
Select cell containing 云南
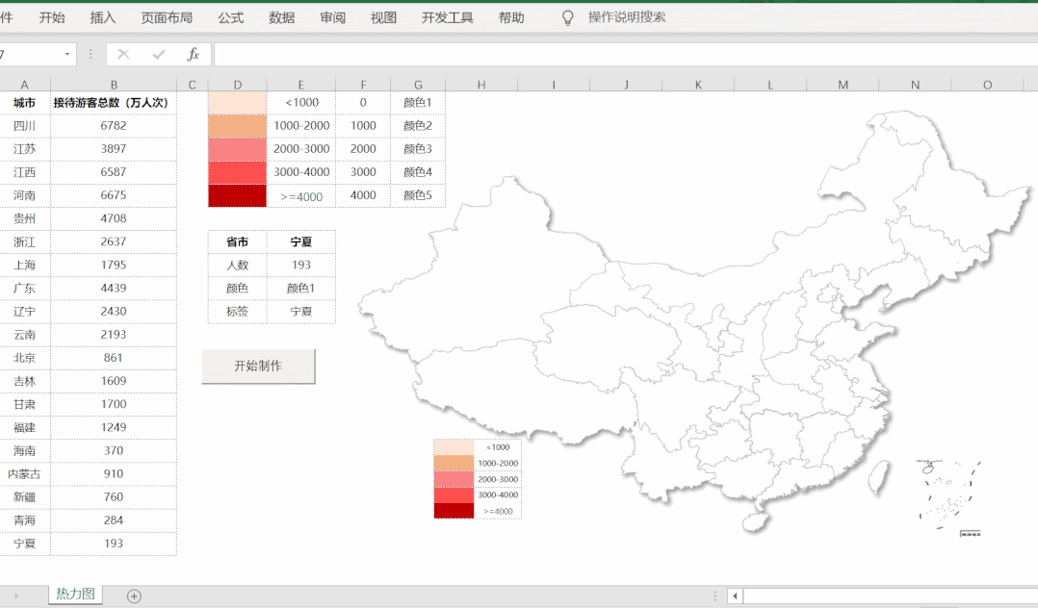point(24,334)
